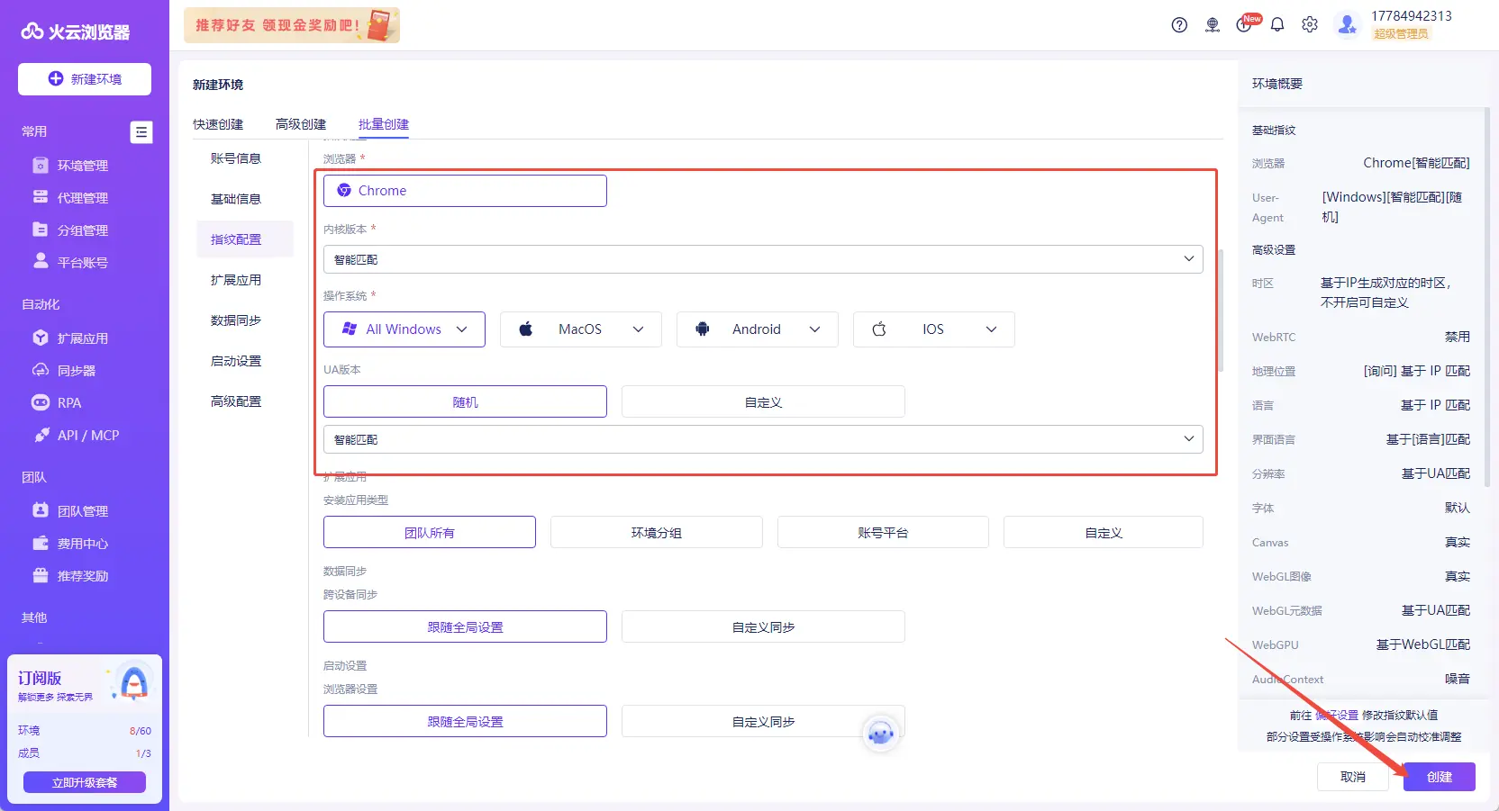The image size is (1499, 811).
Task: Open the All Windows OS dropdown
Action: [x=404, y=329]
